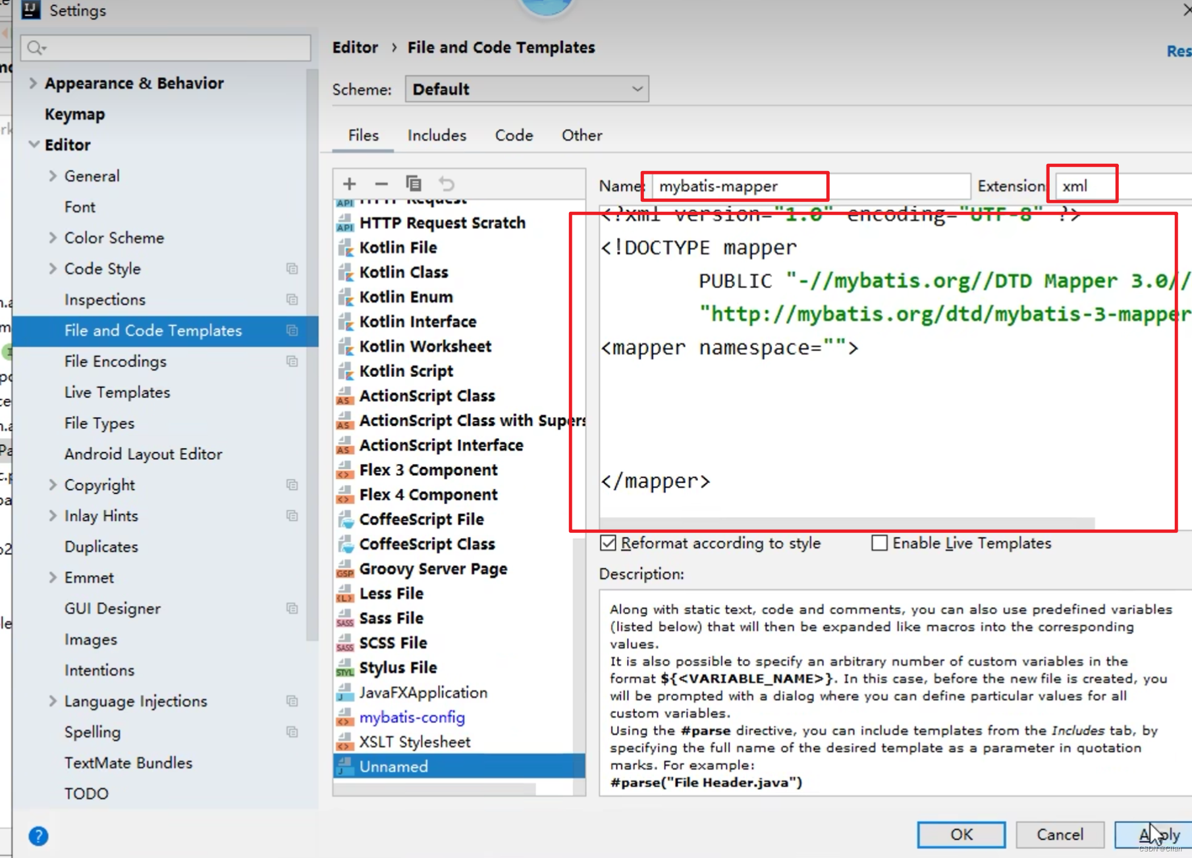Open the TODO settings page

(86, 794)
